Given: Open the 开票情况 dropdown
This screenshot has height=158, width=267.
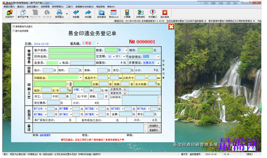Looking at the screenshot, I should pos(158,63).
